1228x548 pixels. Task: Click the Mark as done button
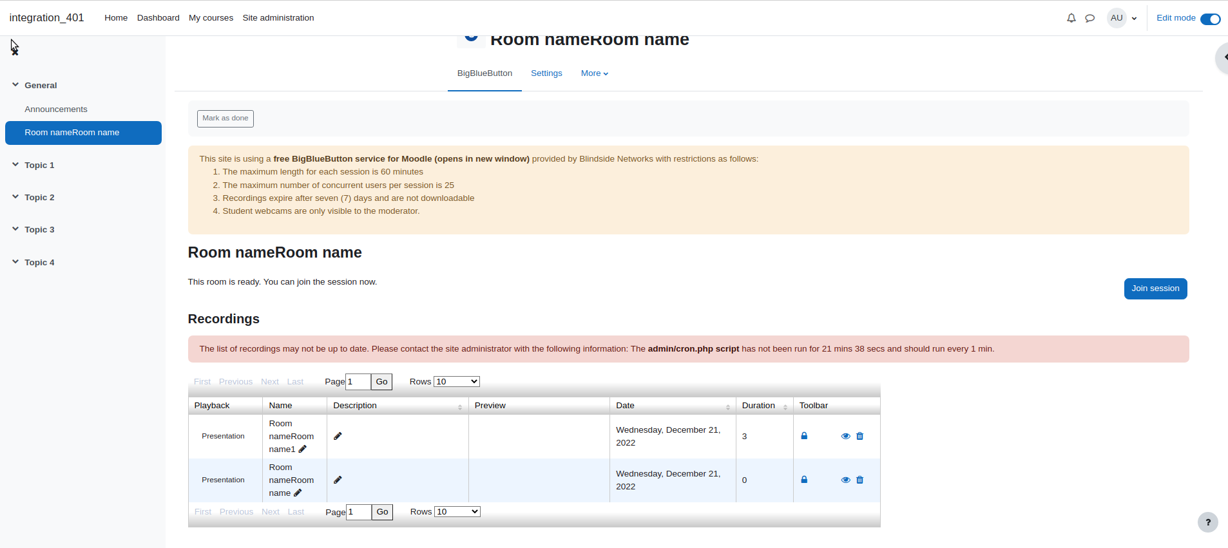(225, 118)
